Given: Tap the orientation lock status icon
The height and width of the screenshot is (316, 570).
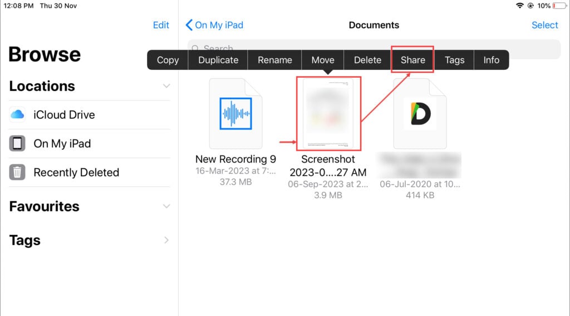Looking at the screenshot, I should pyautogui.click(x=530, y=6).
